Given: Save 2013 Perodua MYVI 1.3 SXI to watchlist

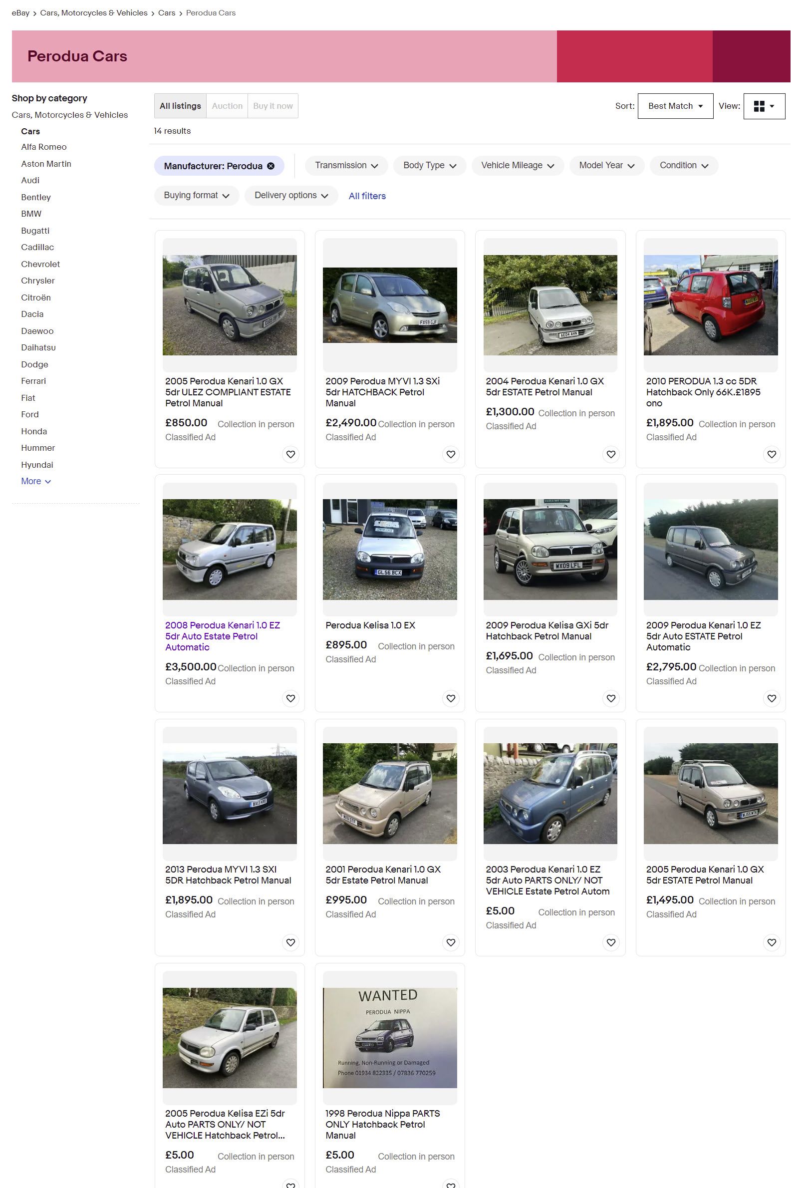Looking at the screenshot, I should click(x=291, y=942).
